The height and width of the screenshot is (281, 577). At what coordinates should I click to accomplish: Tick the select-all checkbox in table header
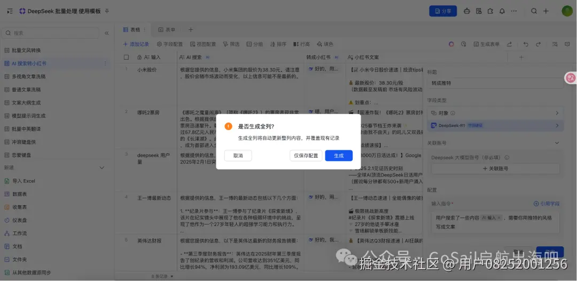(127, 57)
